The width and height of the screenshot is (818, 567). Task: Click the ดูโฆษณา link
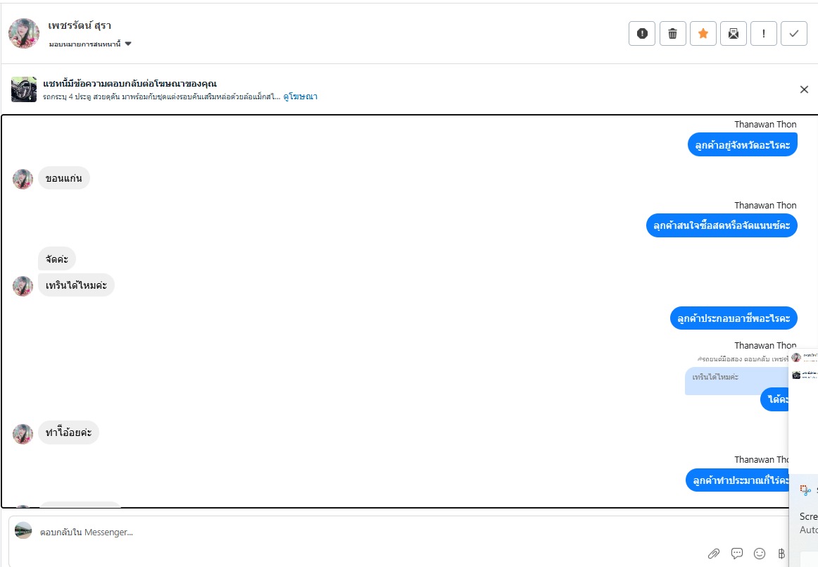pos(300,96)
